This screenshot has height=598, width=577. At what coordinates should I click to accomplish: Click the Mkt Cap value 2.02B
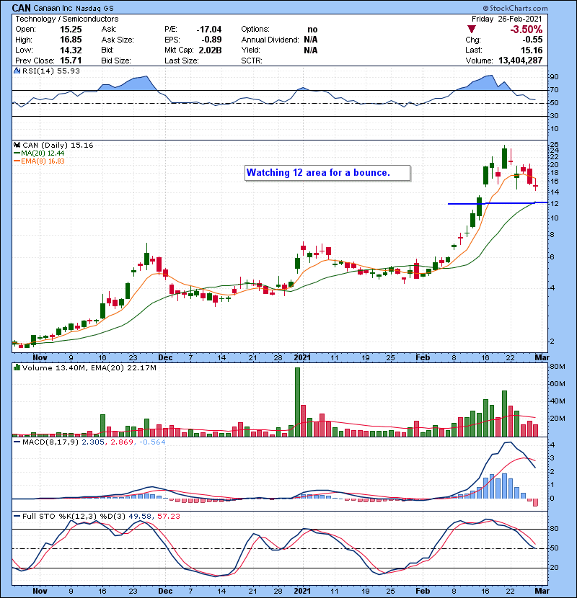[210, 50]
